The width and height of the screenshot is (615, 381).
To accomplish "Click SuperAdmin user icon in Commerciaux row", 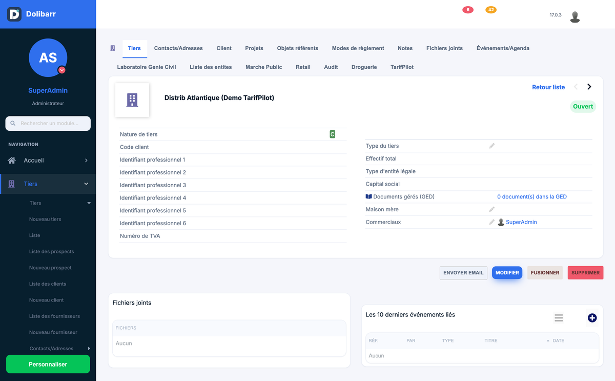I will pyautogui.click(x=501, y=222).
